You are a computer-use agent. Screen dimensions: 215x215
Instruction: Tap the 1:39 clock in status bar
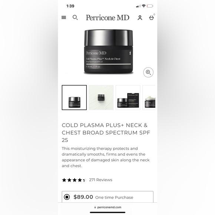[x=70, y=6]
